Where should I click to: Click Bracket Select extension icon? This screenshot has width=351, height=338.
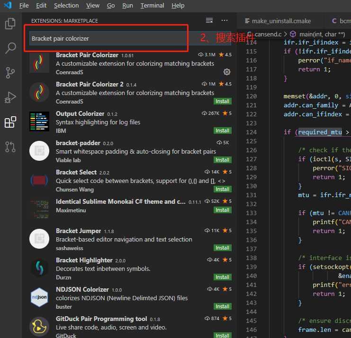(x=39, y=180)
